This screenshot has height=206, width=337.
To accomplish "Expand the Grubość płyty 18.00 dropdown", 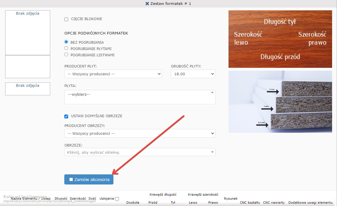I will pyautogui.click(x=193, y=74).
